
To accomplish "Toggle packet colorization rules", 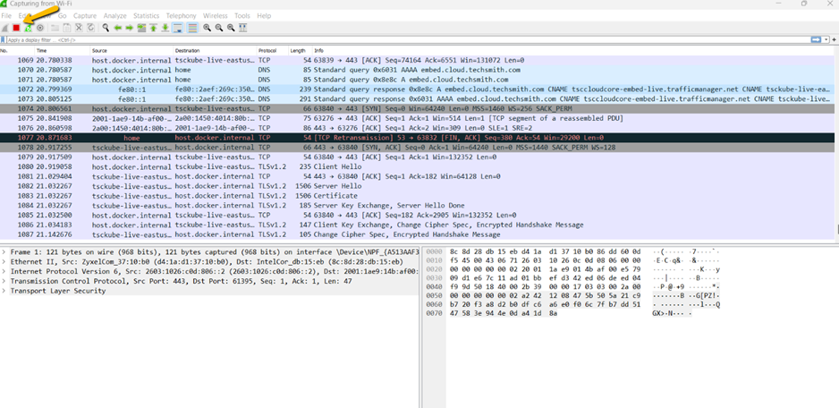I will coord(192,28).
